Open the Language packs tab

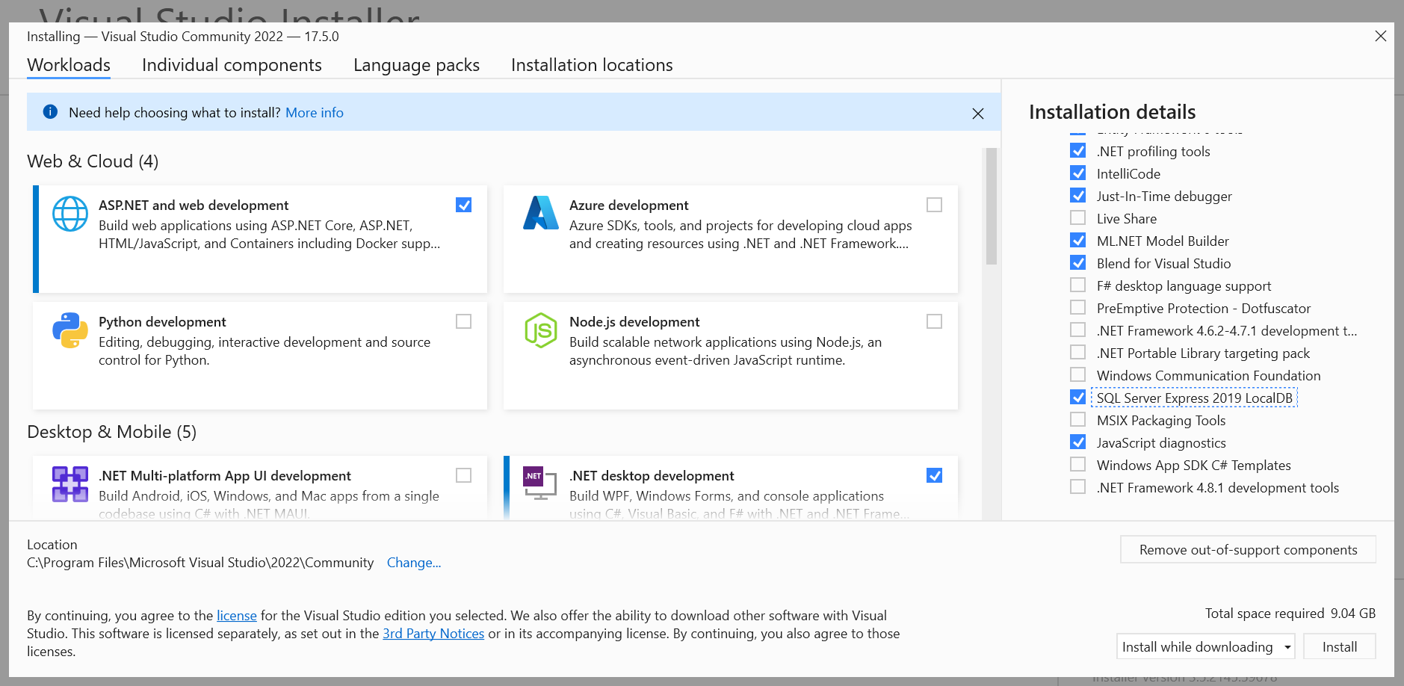tap(416, 65)
